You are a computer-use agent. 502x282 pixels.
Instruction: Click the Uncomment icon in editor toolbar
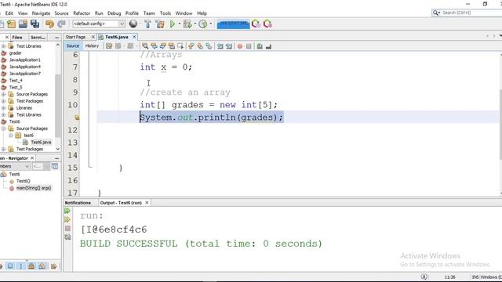[x=268, y=46]
